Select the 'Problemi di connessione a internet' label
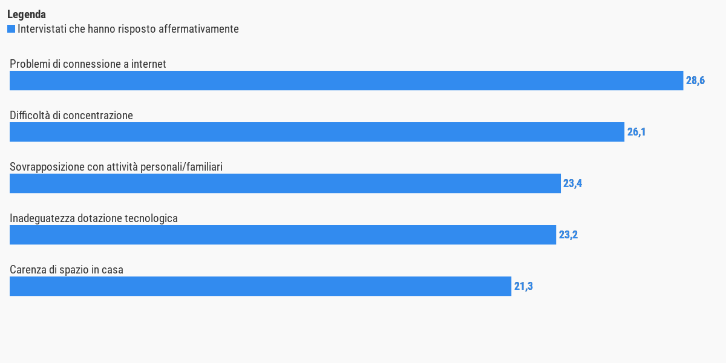The height and width of the screenshot is (363, 726). pyautogui.click(x=88, y=64)
